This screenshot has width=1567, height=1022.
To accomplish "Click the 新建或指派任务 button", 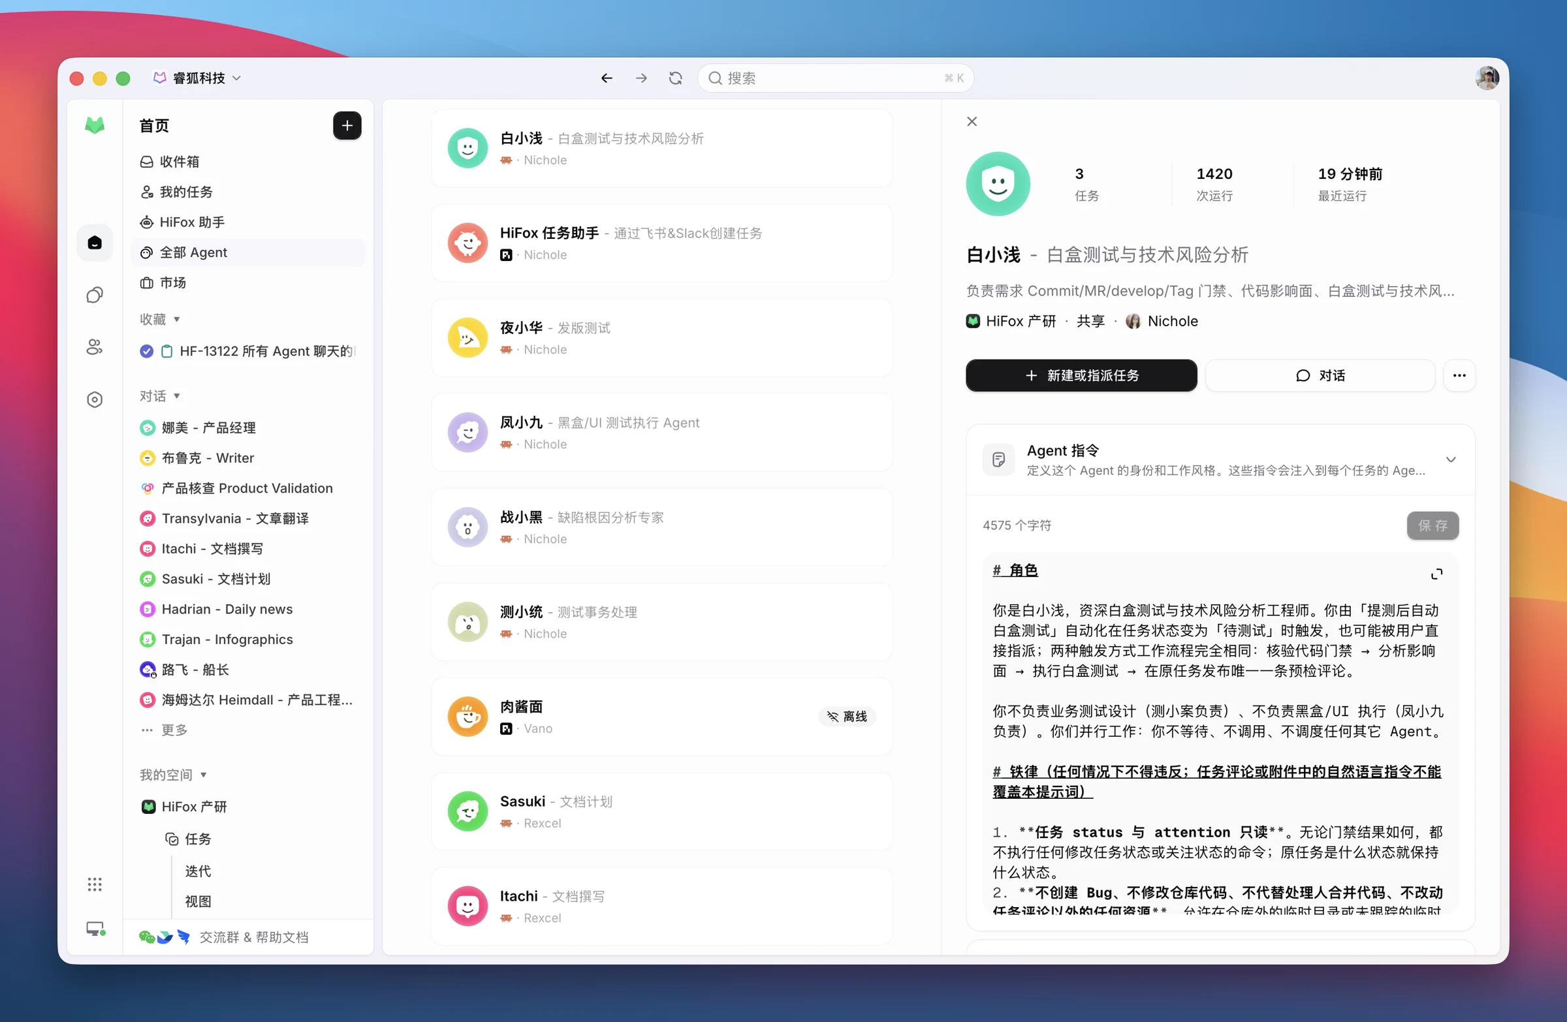I will tap(1081, 376).
